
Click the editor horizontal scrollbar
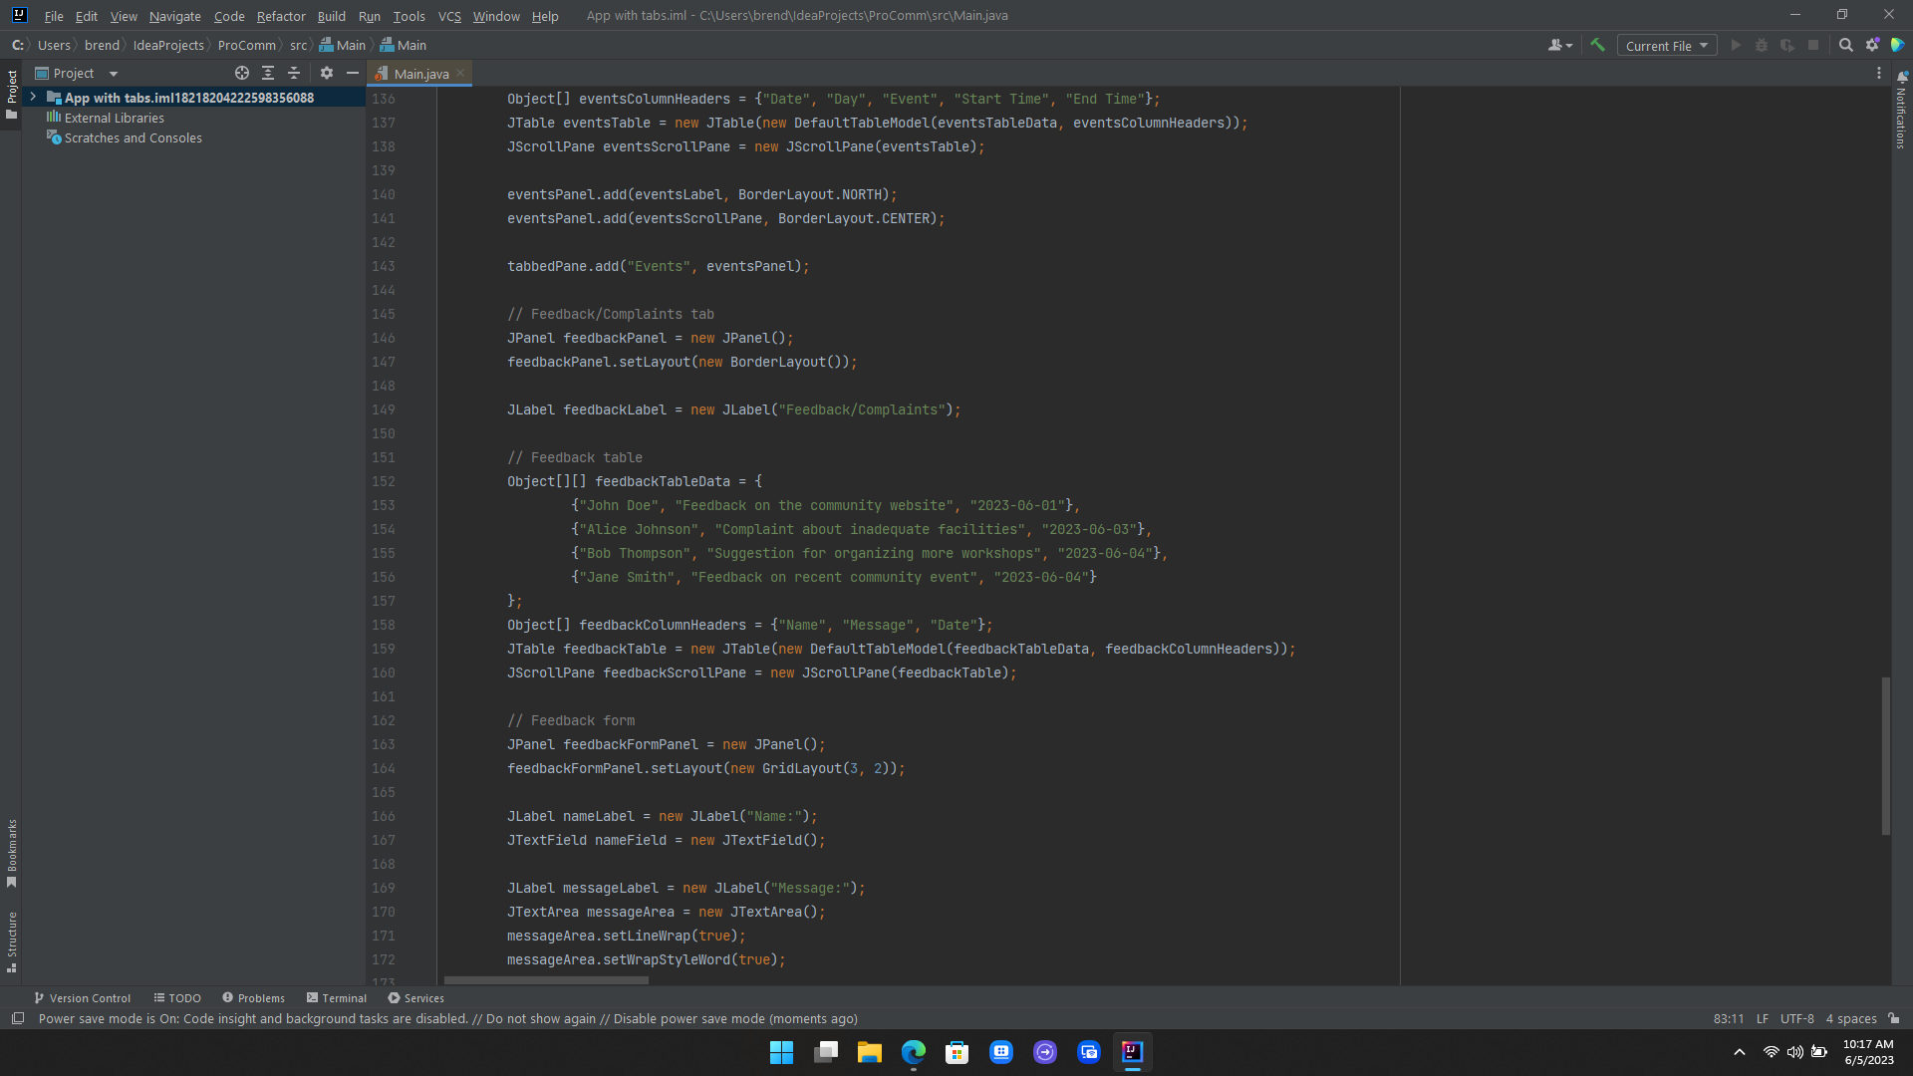[x=546, y=980]
